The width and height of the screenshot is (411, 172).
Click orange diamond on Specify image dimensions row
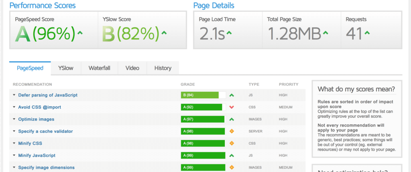[x=232, y=168]
